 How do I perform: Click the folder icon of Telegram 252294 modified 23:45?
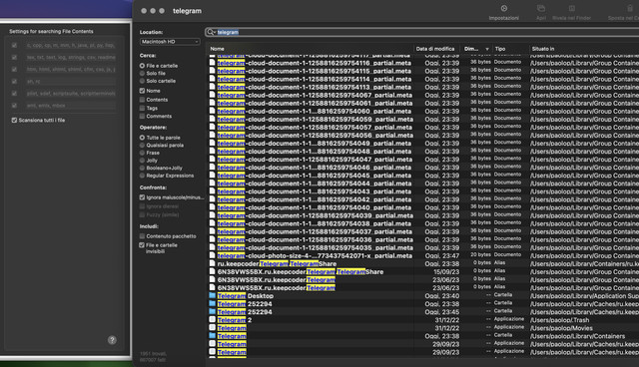click(x=213, y=312)
